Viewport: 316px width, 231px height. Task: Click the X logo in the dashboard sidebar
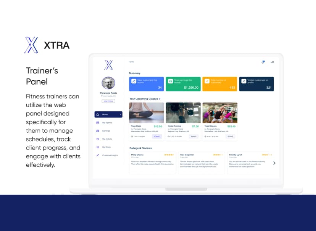pos(108,65)
